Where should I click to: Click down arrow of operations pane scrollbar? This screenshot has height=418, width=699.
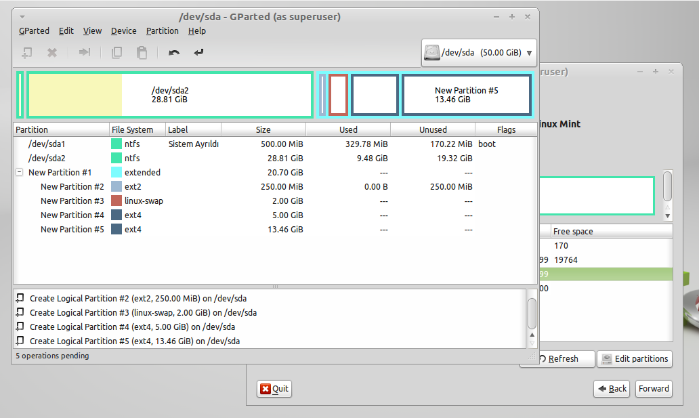click(532, 343)
